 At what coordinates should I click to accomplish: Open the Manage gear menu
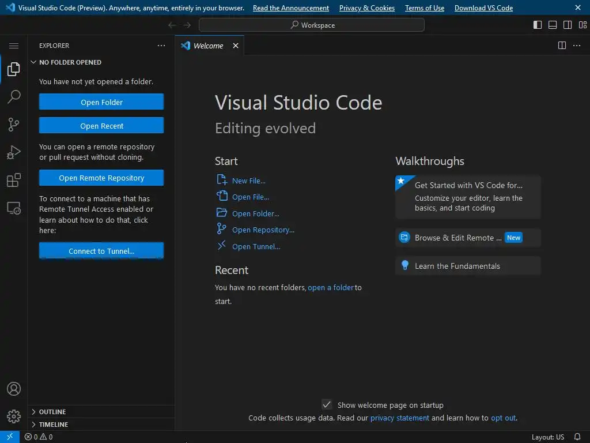(14, 416)
